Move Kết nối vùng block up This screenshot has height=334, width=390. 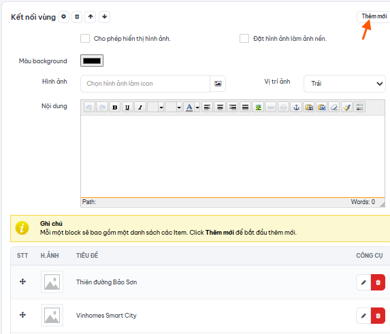[91, 17]
